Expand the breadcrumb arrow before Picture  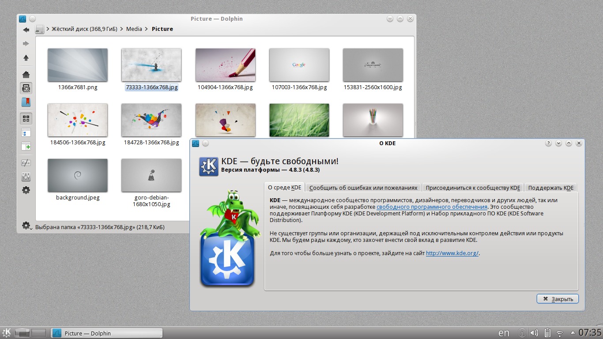click(147, 29)
